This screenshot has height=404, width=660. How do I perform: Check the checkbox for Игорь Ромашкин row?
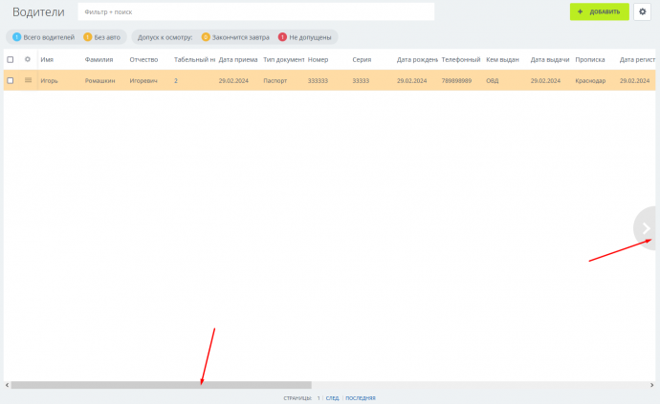pyautogui.click(x=11, y=80)
